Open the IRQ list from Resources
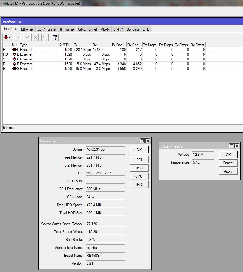The image size is (243, 272). pyautogui.click(x=139, y=184)
